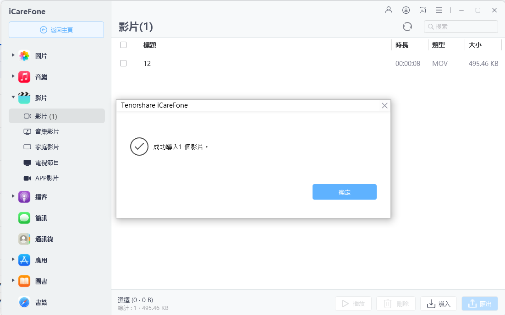Expand the 播客 category arrow

pos(13,196)
